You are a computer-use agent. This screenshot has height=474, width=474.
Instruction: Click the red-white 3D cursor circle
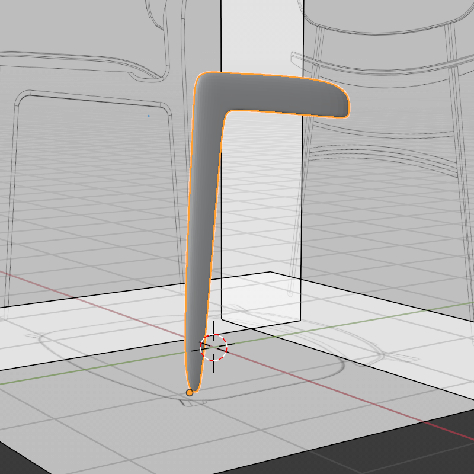pos(214,347)
